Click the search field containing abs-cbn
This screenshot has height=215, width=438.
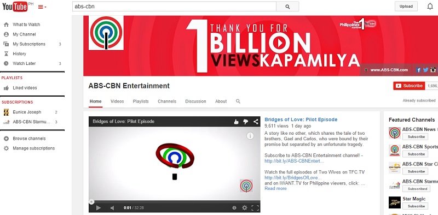coord(174,7)
